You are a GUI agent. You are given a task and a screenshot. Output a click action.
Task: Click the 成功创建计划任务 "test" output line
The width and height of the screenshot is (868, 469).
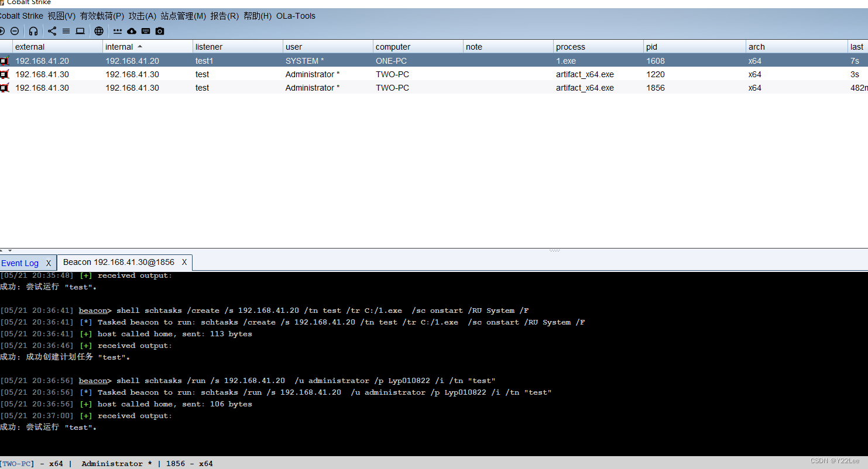(x=65, y=357)
